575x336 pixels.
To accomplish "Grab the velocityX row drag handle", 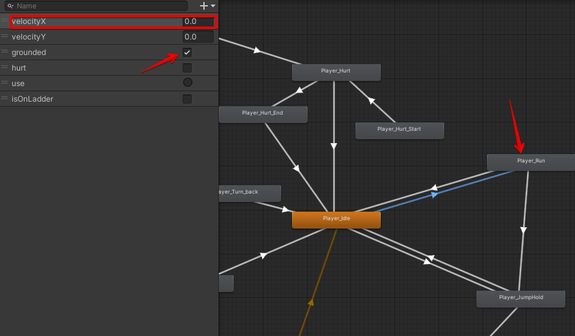I will (x=5, y=21).
